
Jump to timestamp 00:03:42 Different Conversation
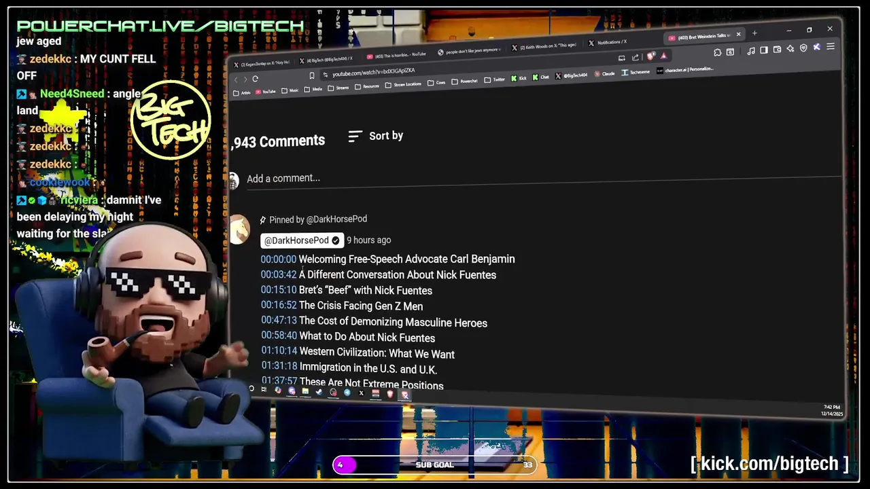point(279,275)
